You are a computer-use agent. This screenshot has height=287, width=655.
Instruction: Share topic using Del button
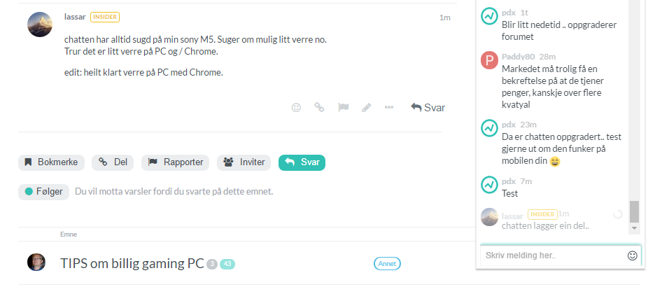coord(113,162)
